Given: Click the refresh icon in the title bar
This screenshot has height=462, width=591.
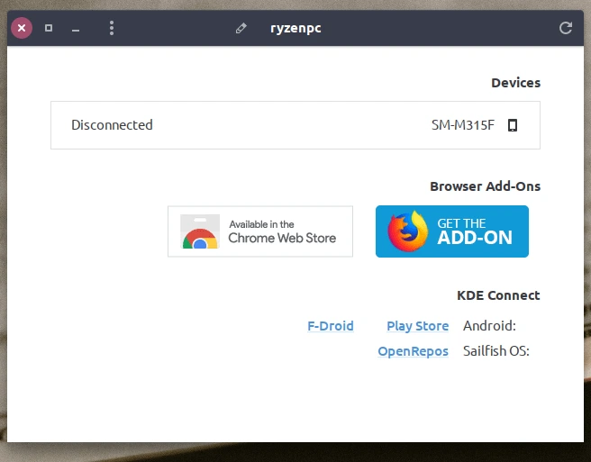Looking at the screenshot, I should point(566,28).
